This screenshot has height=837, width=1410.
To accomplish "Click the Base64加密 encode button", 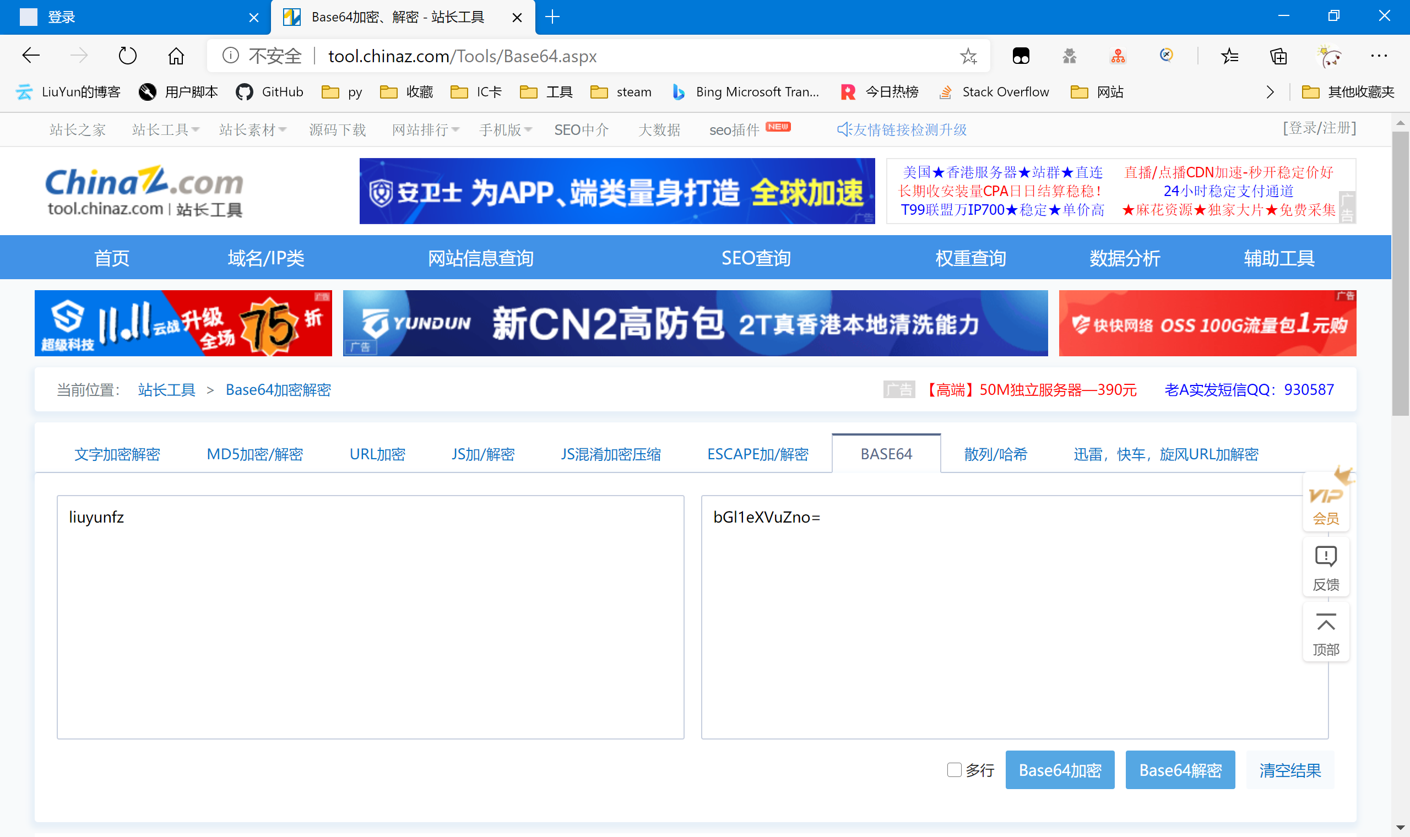I will tap(1058, 769).
